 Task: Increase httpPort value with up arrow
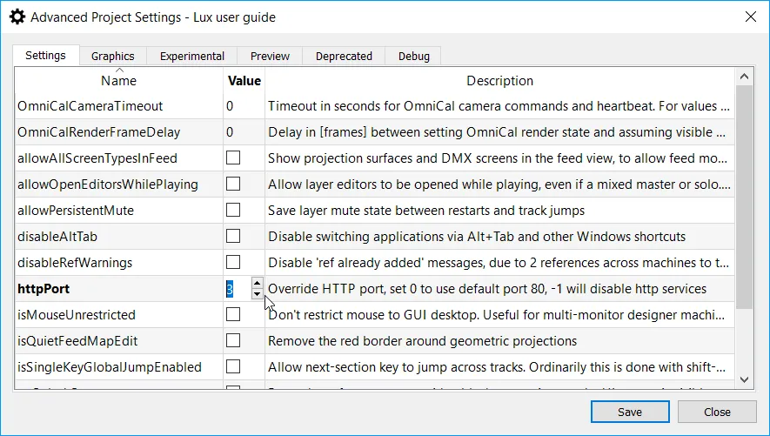[x=257, y=284]
